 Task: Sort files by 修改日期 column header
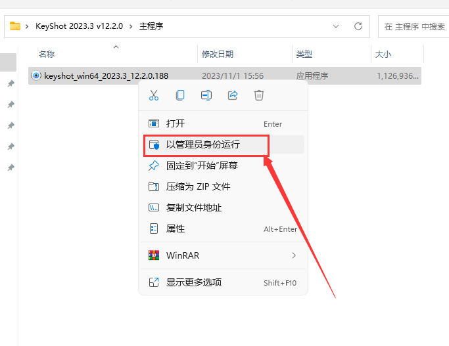coord(218,54)
